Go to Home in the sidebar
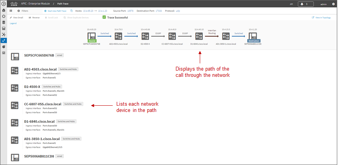This screenshot has height=165, width=338. click(x=4, y=10)
